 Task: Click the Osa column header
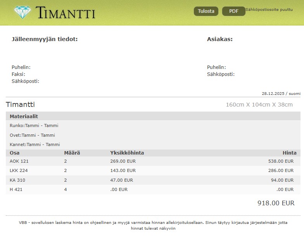point(14,153)
